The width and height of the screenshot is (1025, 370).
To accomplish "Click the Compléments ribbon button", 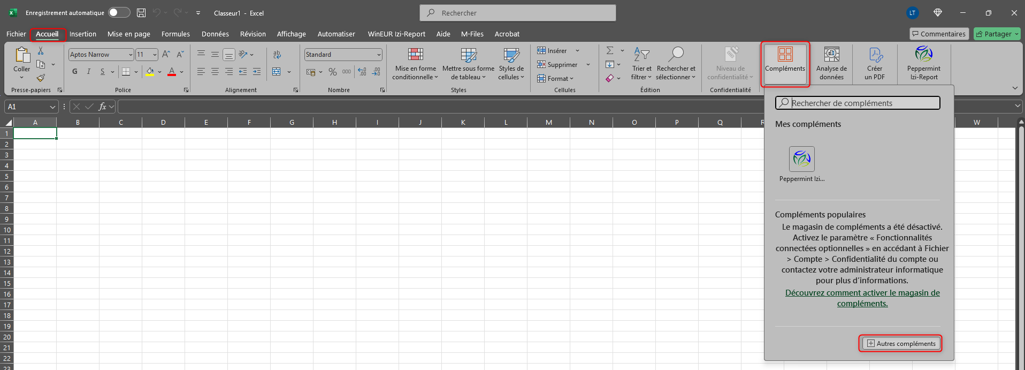I will [x=785, y=63].
